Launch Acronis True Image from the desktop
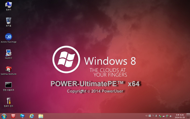The width and height of the screenshot is (190, 119). point(9,38)
